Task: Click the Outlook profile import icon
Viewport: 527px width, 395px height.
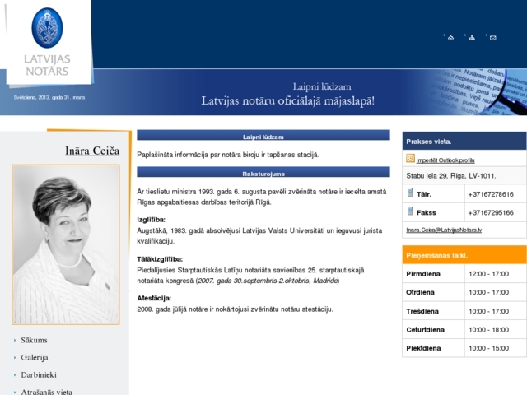Action: pos(410,158)
